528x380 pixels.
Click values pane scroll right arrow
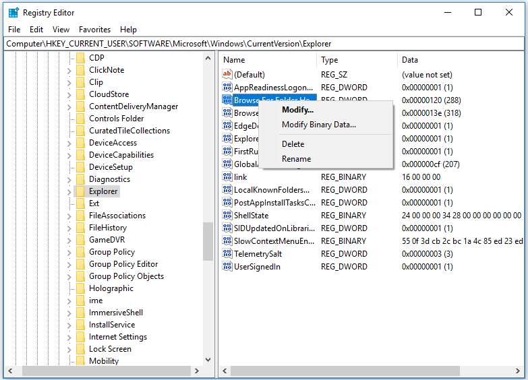[x=518, y=371]
